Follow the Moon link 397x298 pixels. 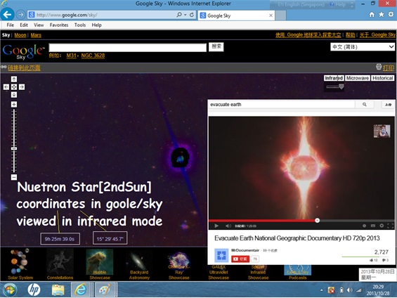20,35
